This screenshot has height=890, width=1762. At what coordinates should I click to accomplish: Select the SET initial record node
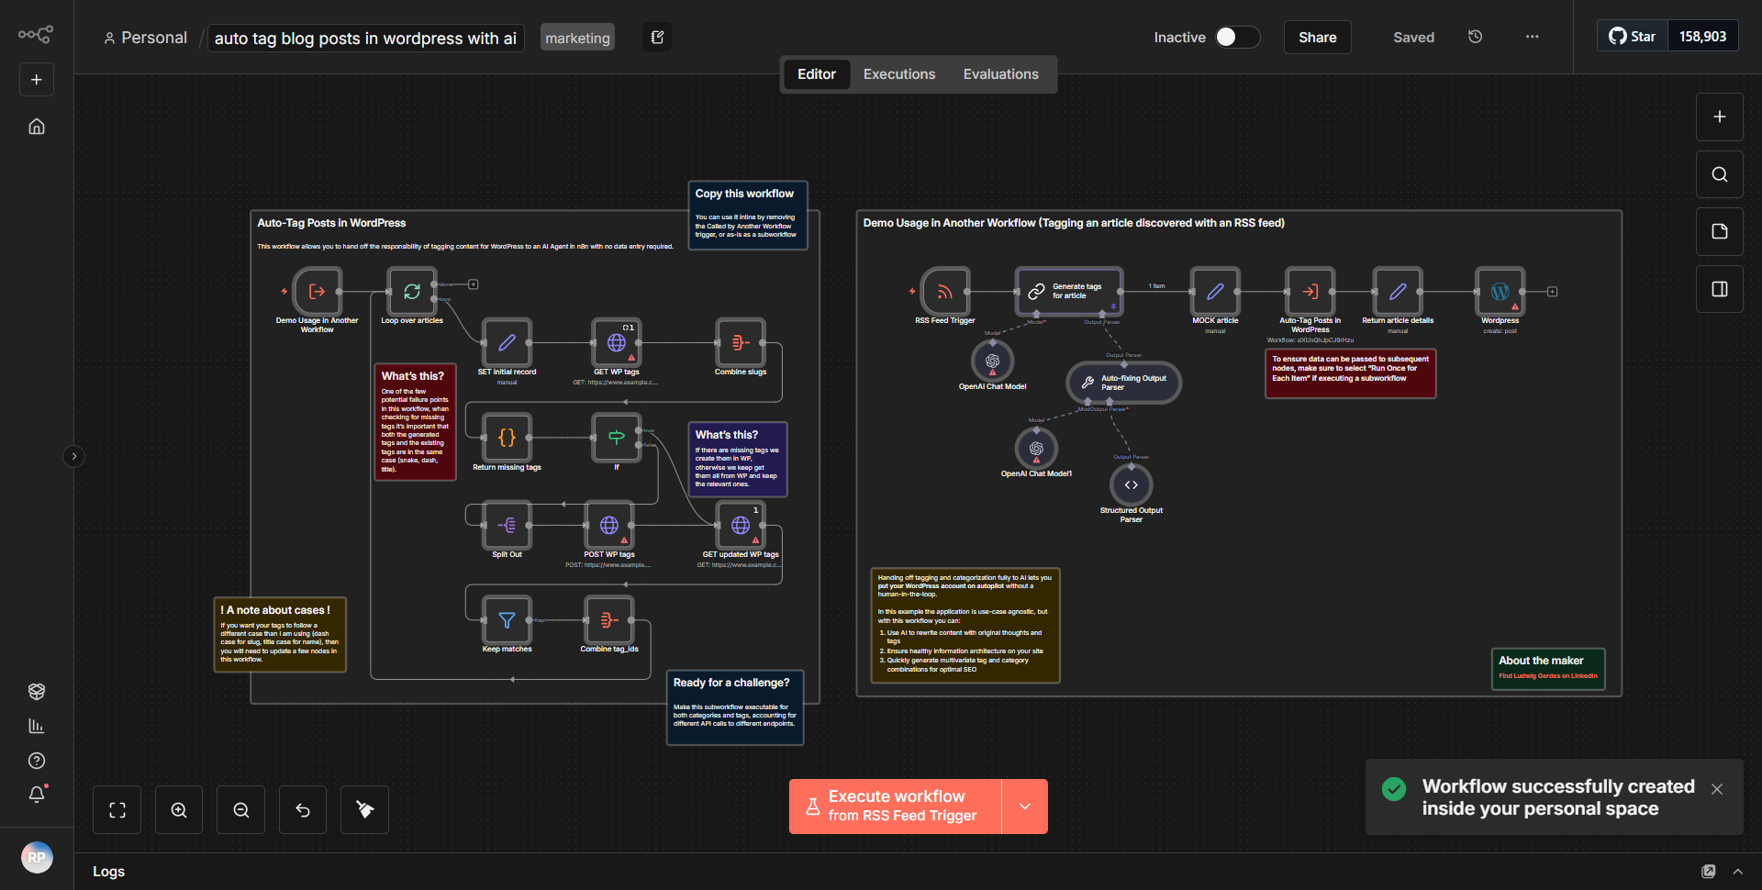507,343
